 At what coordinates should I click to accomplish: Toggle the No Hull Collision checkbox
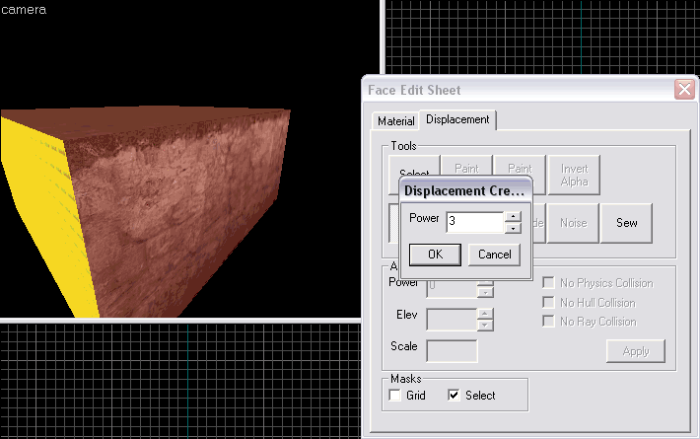[x=549, y=303]
